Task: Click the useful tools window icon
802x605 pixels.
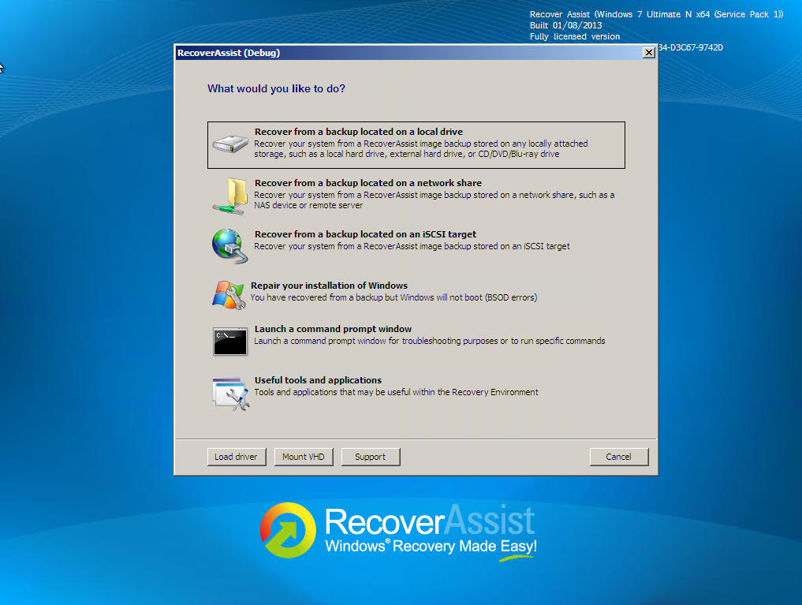Action: [231, 394]
